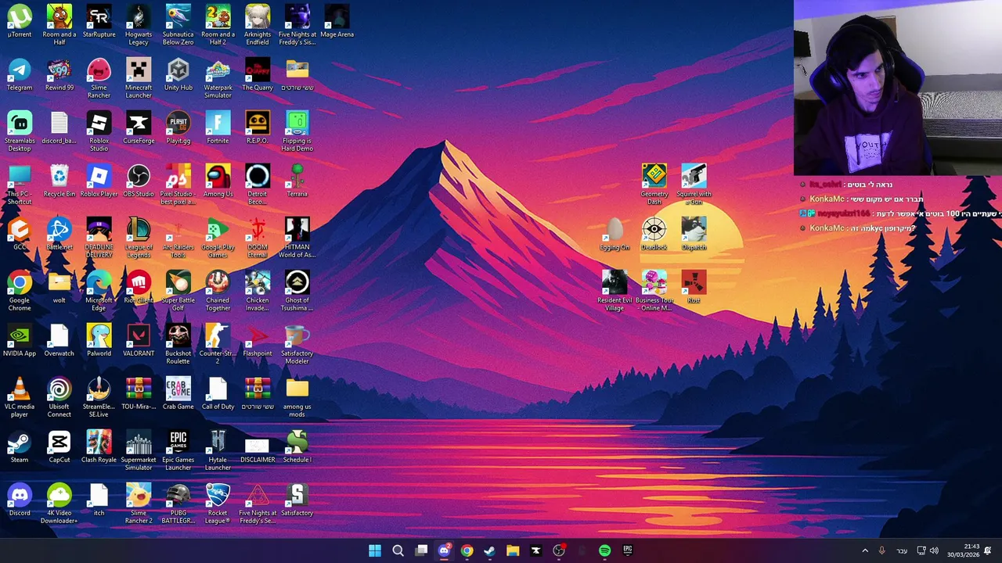This screenshot has height=563, width=1002.
Task: Open Discord from the taskbar
Action: tap(444, 550)
